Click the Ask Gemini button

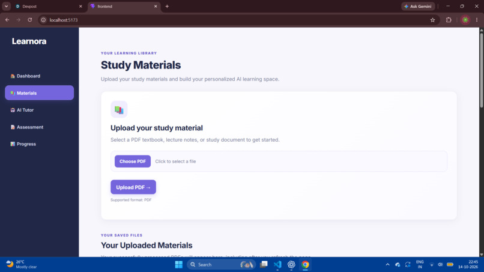(418, 6)
